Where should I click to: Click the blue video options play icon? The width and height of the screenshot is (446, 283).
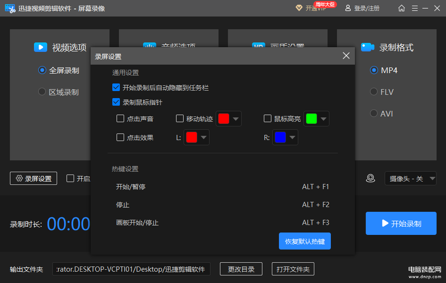tap(41, 47)
